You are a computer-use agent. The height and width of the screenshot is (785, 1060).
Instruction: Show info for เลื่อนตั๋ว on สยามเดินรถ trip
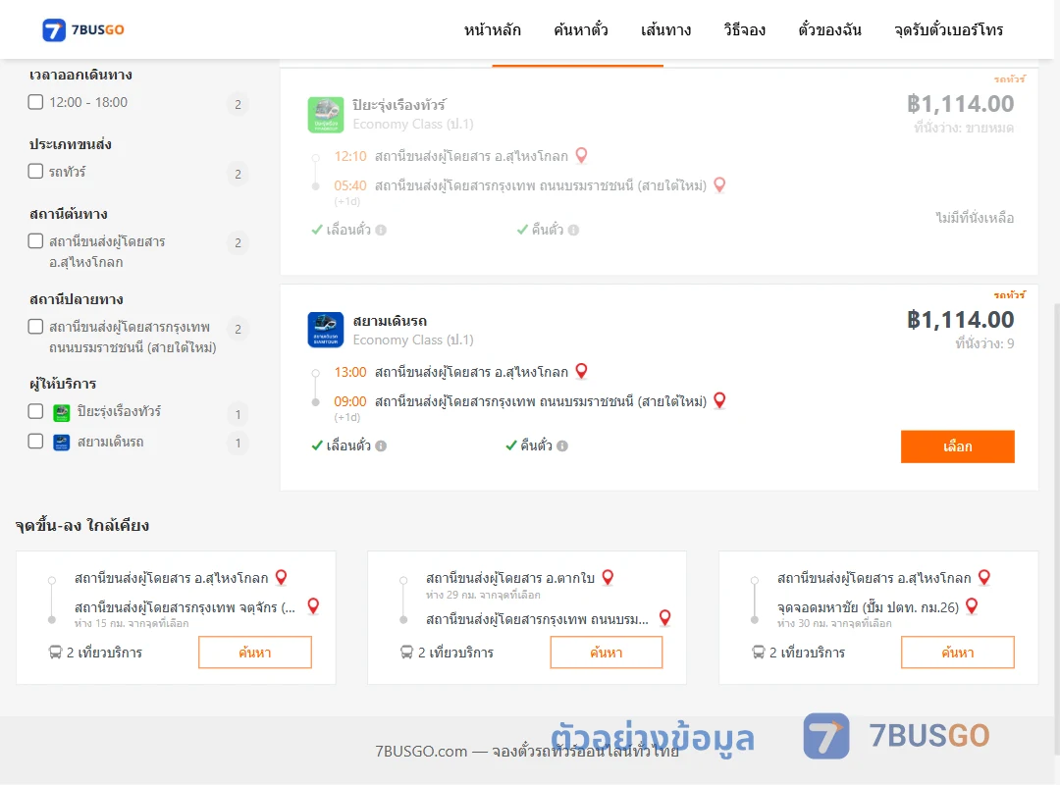point(381,445)
